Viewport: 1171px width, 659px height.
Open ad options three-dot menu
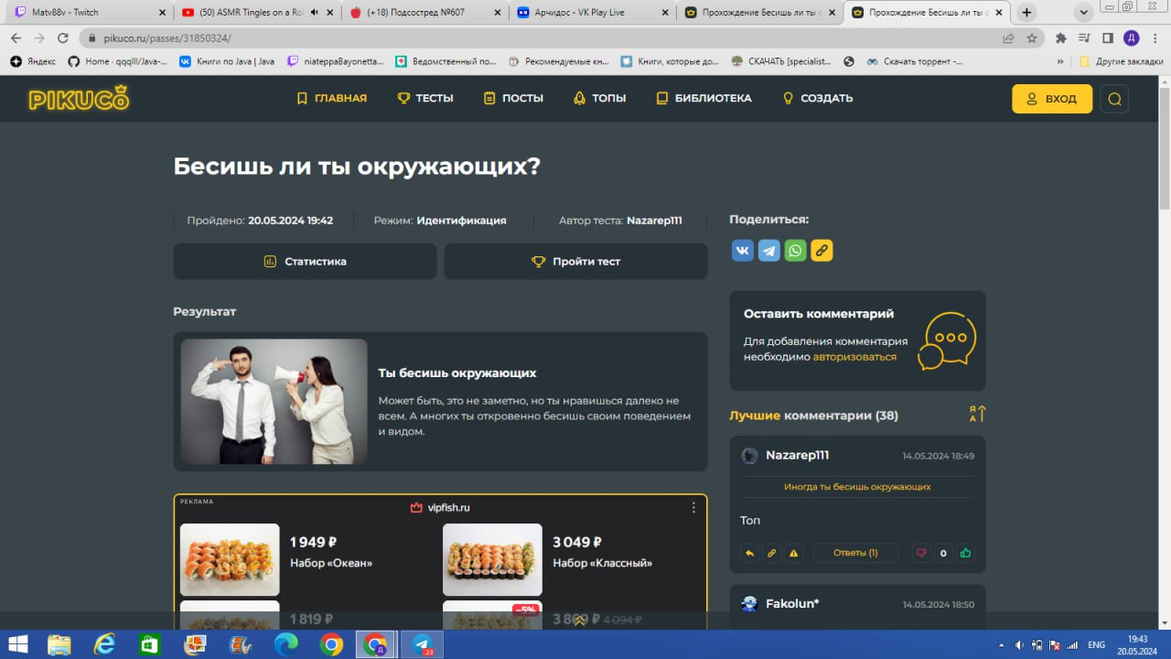693,507
